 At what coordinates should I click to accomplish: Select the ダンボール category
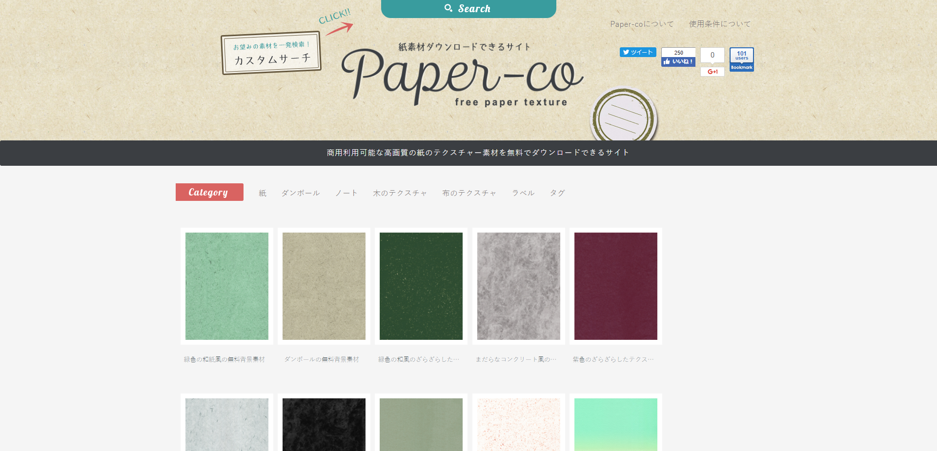(x=300, y=193)
